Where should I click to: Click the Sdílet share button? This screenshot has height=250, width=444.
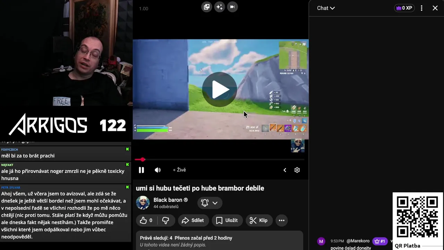pyautogui.click(x=193, y=220)
